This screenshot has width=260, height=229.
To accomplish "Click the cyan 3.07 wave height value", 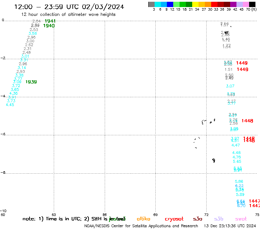I will [x=230, y=86].
